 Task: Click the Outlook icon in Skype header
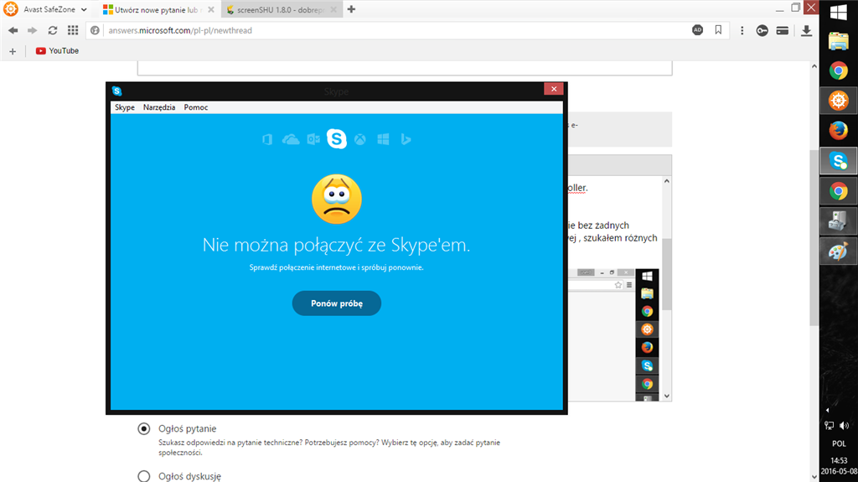pyautogui.click(x=313, y=140)
